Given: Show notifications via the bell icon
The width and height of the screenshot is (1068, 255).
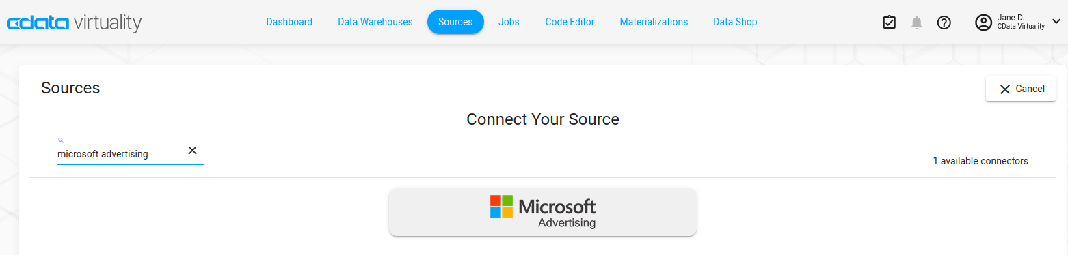Looking at the screenshot, I should [x=917, y=22].
